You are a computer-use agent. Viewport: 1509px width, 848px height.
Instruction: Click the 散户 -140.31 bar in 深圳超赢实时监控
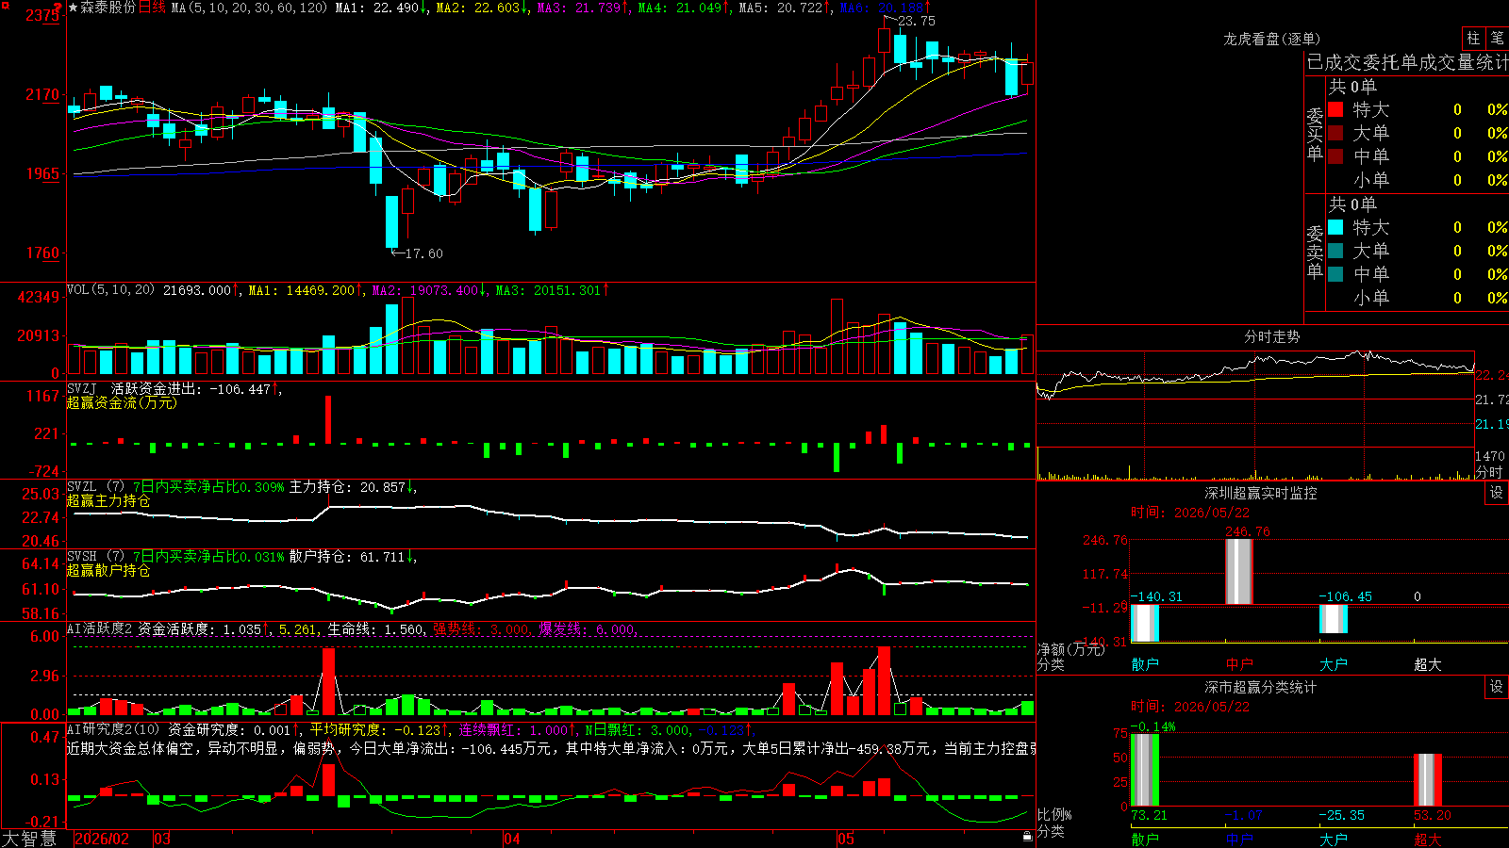tap(1145, 624)
